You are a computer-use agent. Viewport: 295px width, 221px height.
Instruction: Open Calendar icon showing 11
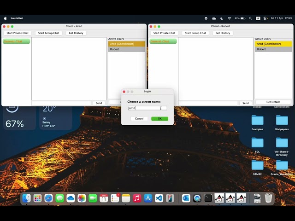coord(104,198)
